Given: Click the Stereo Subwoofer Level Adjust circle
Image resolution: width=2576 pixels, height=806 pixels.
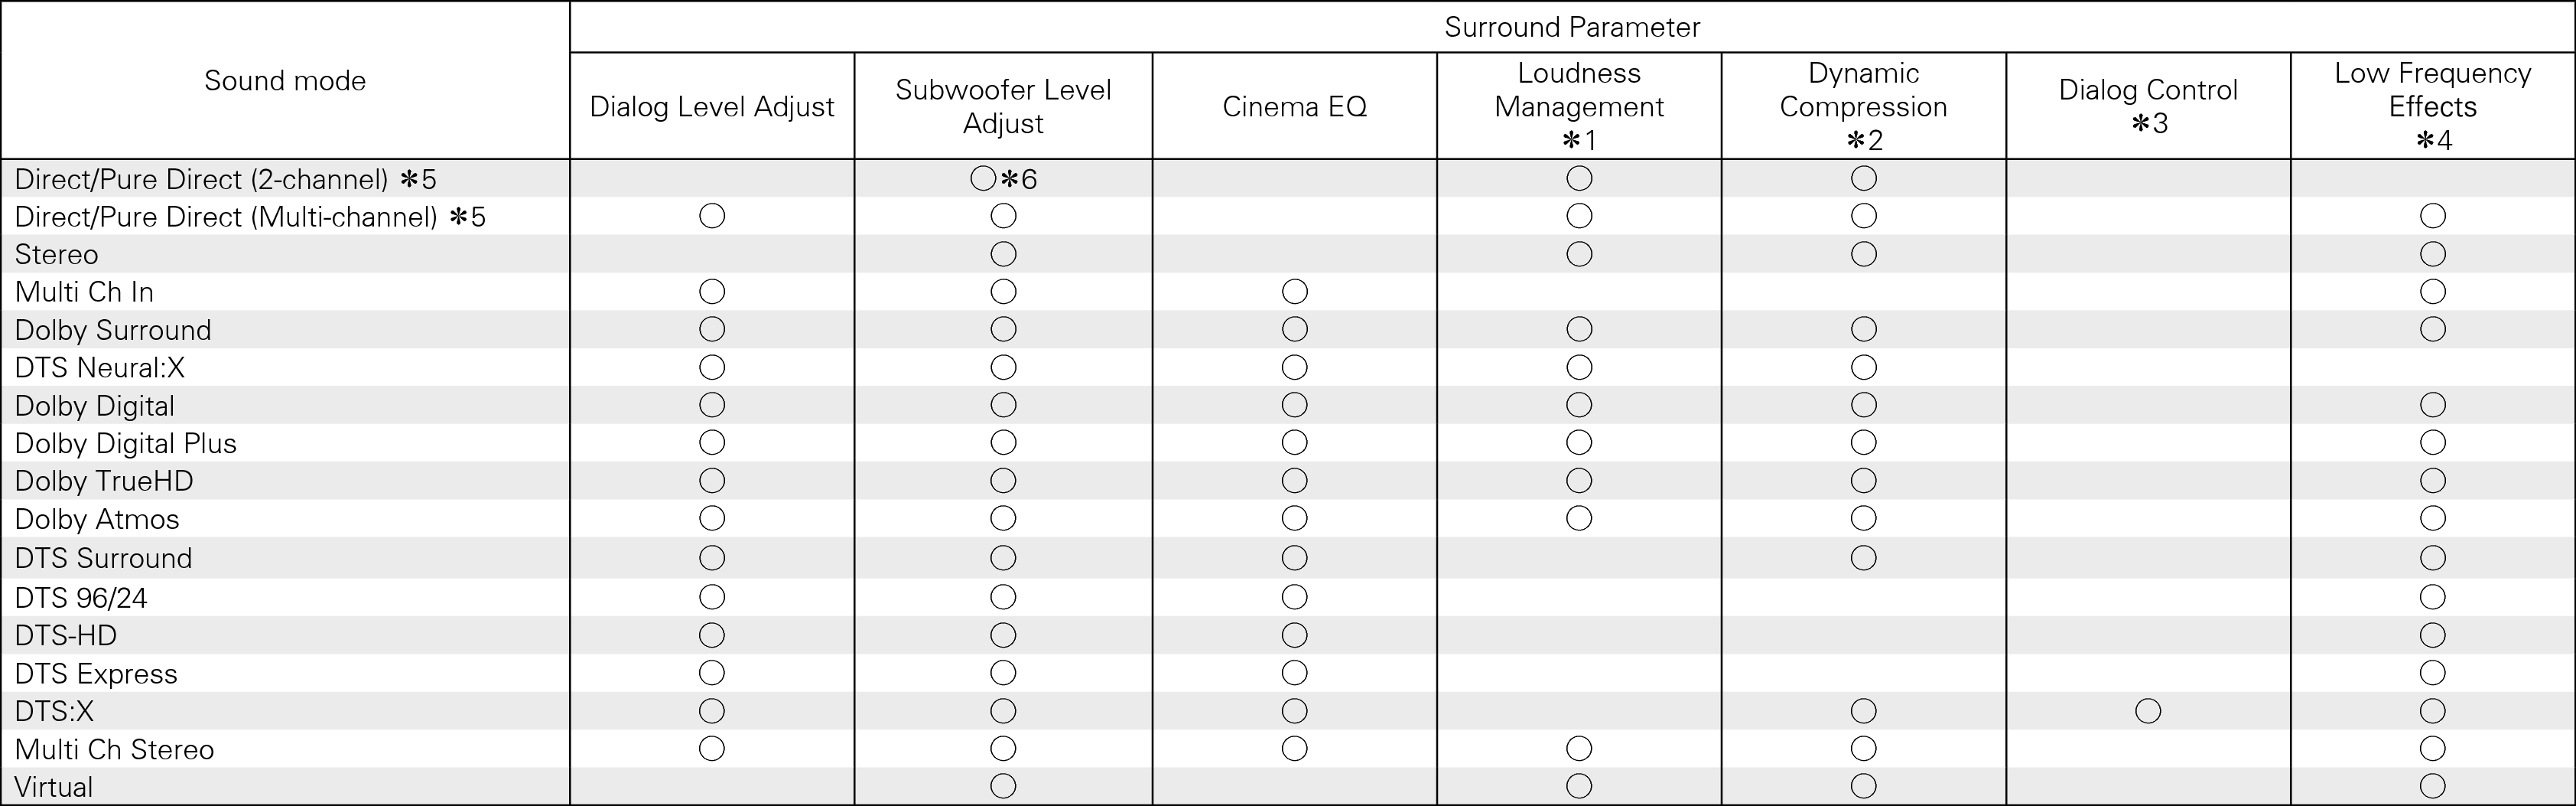Looking at the screenshot, I should [1003, 254].
